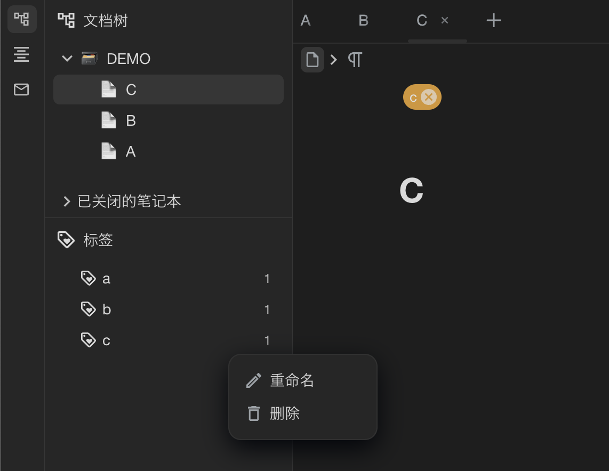Click the 标签 tag panel icon

tap(66, 240)
